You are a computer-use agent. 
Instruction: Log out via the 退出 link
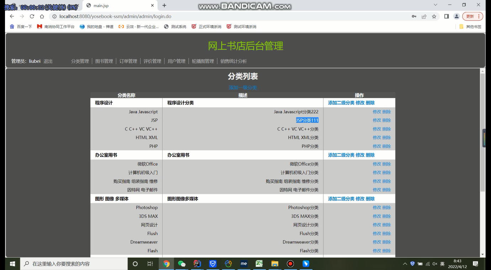[48, 61]
